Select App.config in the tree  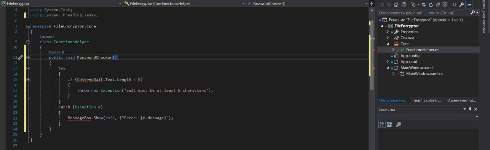coord(410,56)
